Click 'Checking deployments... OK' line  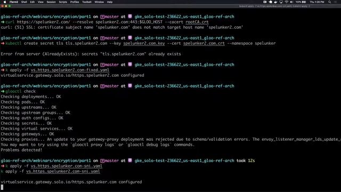tap(31, 97)
